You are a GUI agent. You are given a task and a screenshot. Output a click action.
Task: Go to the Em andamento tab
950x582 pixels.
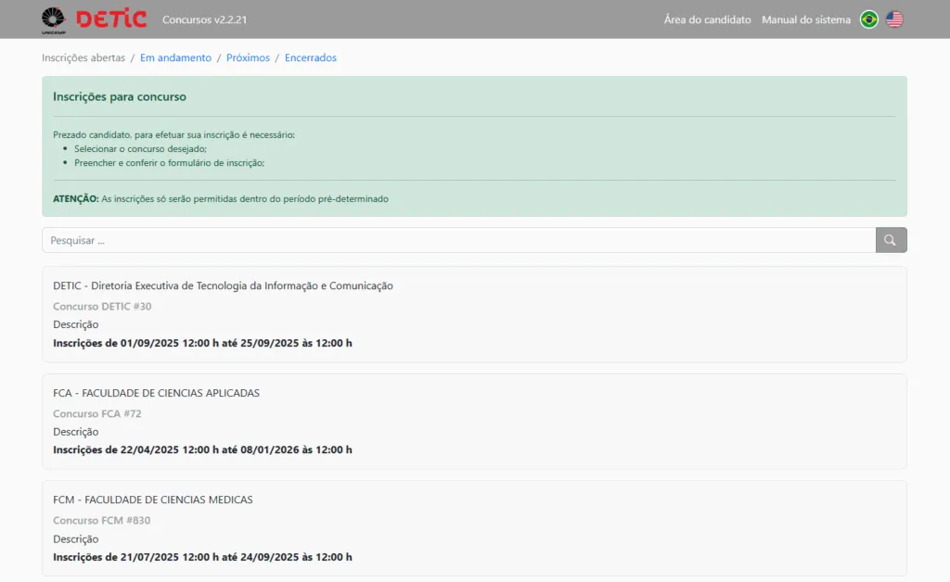(175, 57)
